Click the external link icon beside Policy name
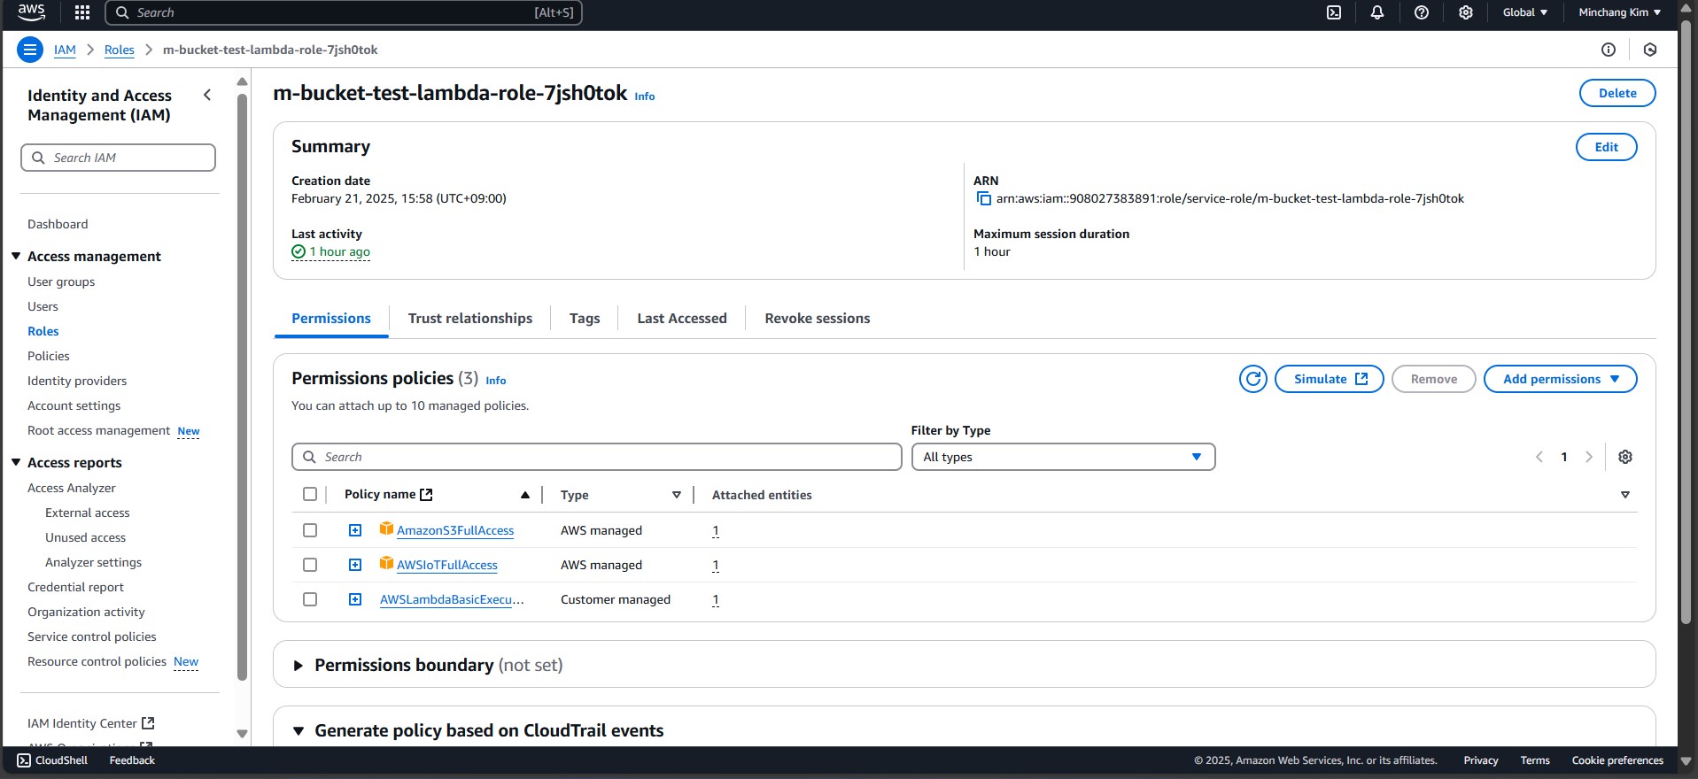Screen dimensions: 1698x779 pyautogui.click(x=426, y=495)
